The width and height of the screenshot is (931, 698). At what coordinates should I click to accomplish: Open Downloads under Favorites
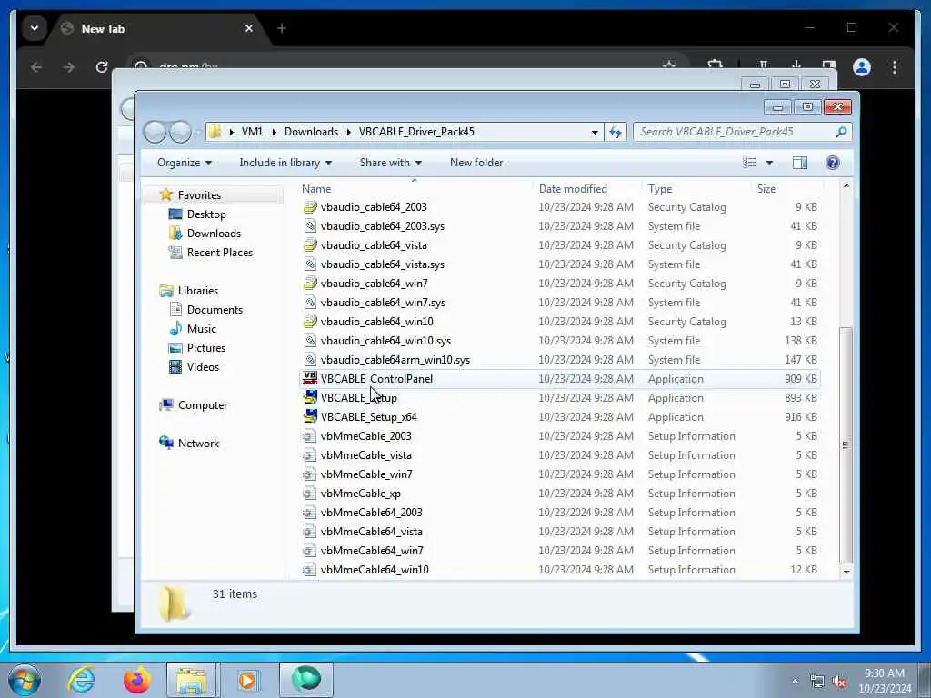(x=214, y=234)
